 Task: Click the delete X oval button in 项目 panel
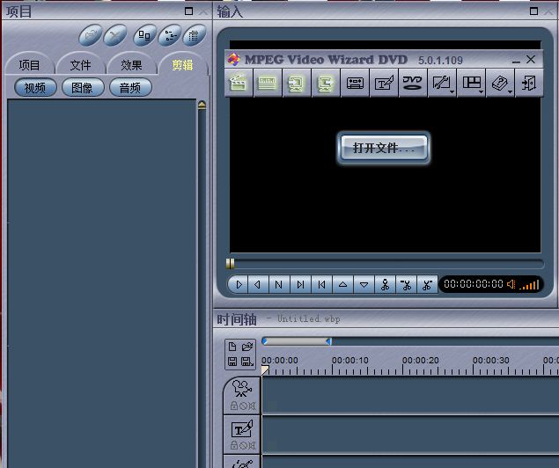(114, 35)
